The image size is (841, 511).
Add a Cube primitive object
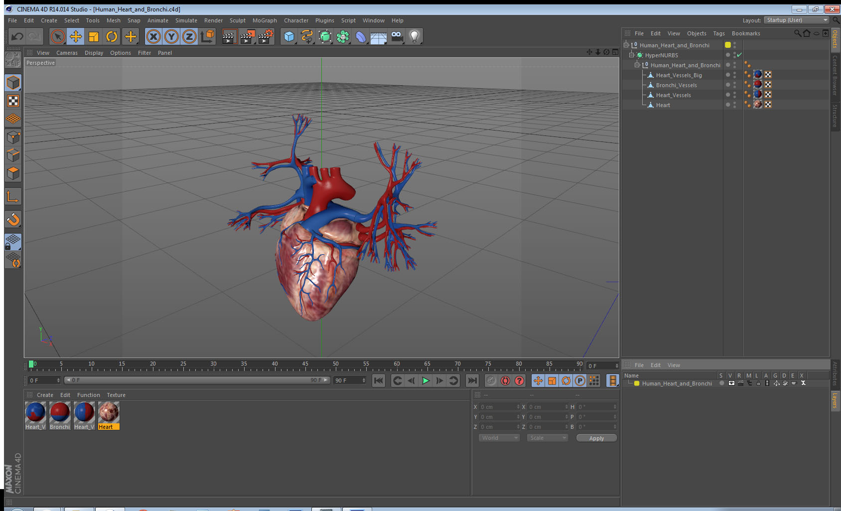289,36
